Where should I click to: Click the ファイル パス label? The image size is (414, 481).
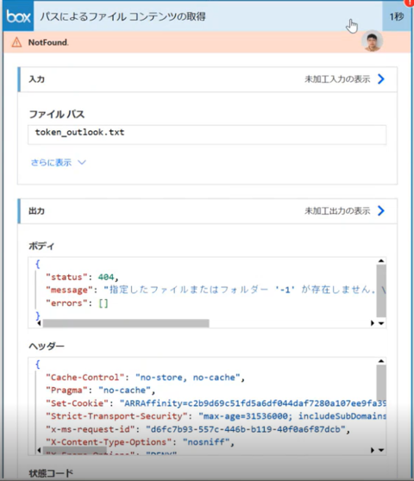click(x=57, y=114)
